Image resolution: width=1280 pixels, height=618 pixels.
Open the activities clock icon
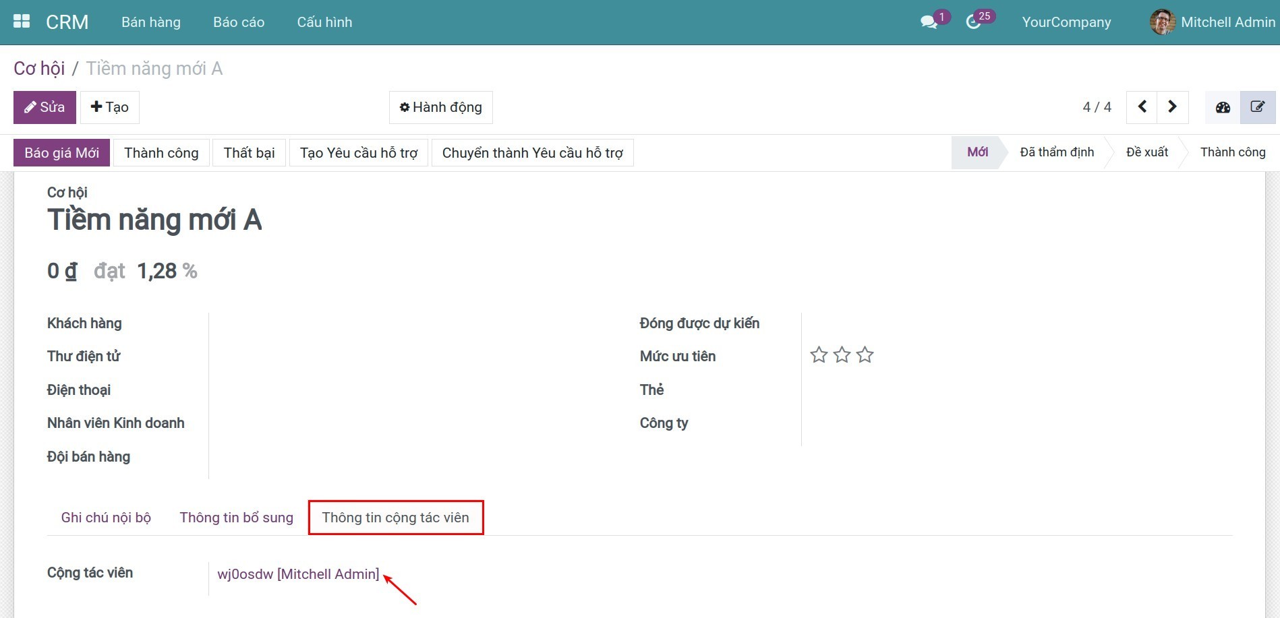pos(972,22)
